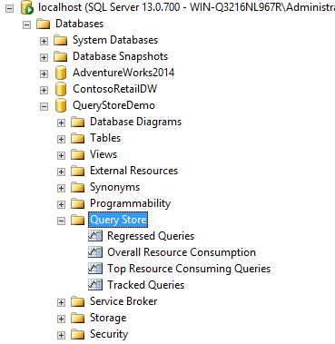Expand the Security node
Image resolution: width=335 pixels, height=344 pixels.
click(61, 335)
